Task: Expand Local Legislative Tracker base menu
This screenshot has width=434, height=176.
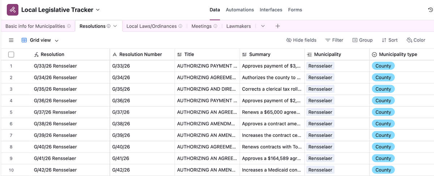Action: [x=98, y=10]
